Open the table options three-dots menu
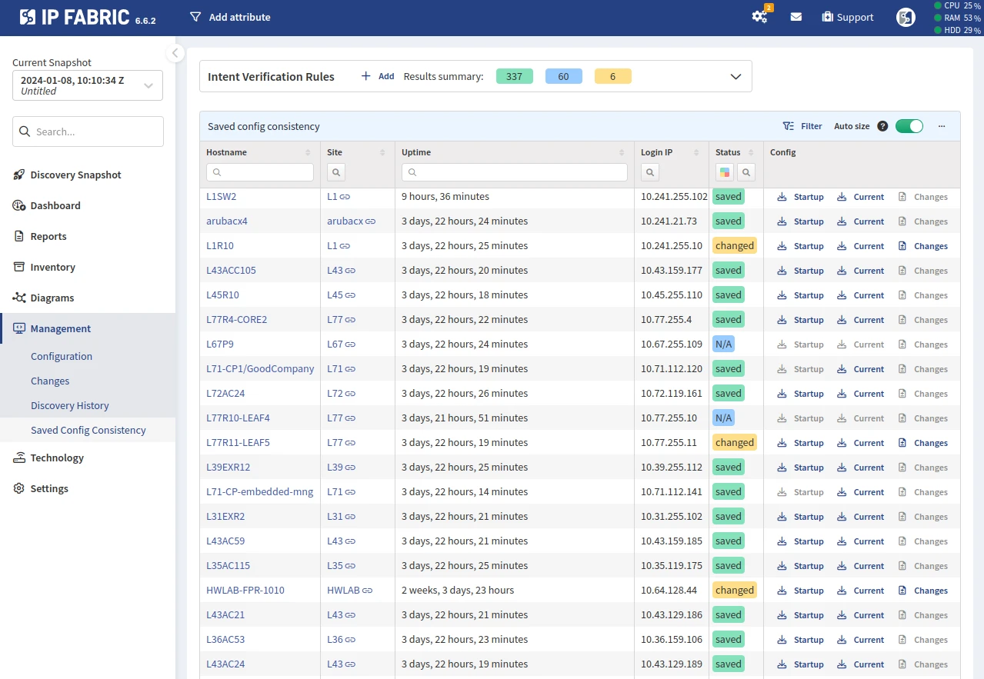Screen dimensions: 984x679 [x=942, y=126]
